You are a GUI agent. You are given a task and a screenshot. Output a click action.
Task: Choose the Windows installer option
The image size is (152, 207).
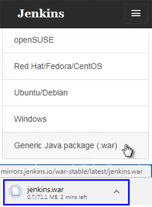30,119
